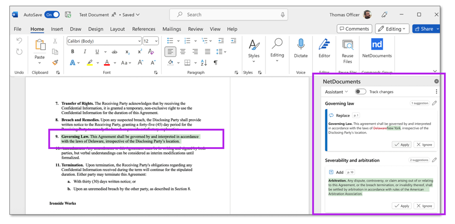This screenshot has height=224, width=455.
Task: Apply the Arbitration add suggestion
Action: coord(402,206)
